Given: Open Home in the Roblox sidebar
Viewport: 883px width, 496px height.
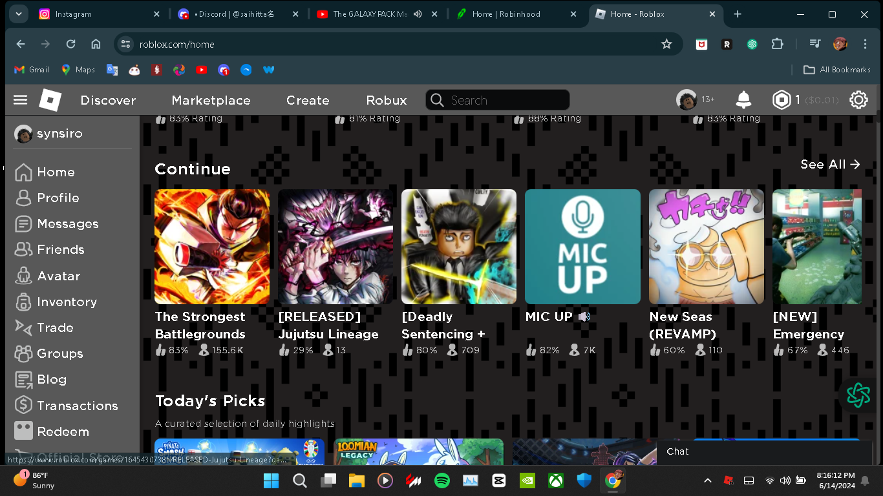Looking at the screenshot, I should (x=45, y=172).
